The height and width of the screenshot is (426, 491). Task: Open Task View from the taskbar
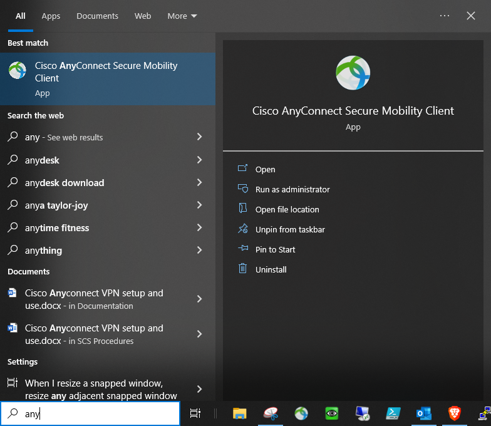click(195, 413)
